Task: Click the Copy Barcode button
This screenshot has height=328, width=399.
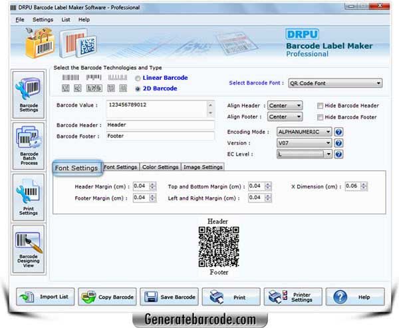Action: pyautogui.click(x=107, y=297)
